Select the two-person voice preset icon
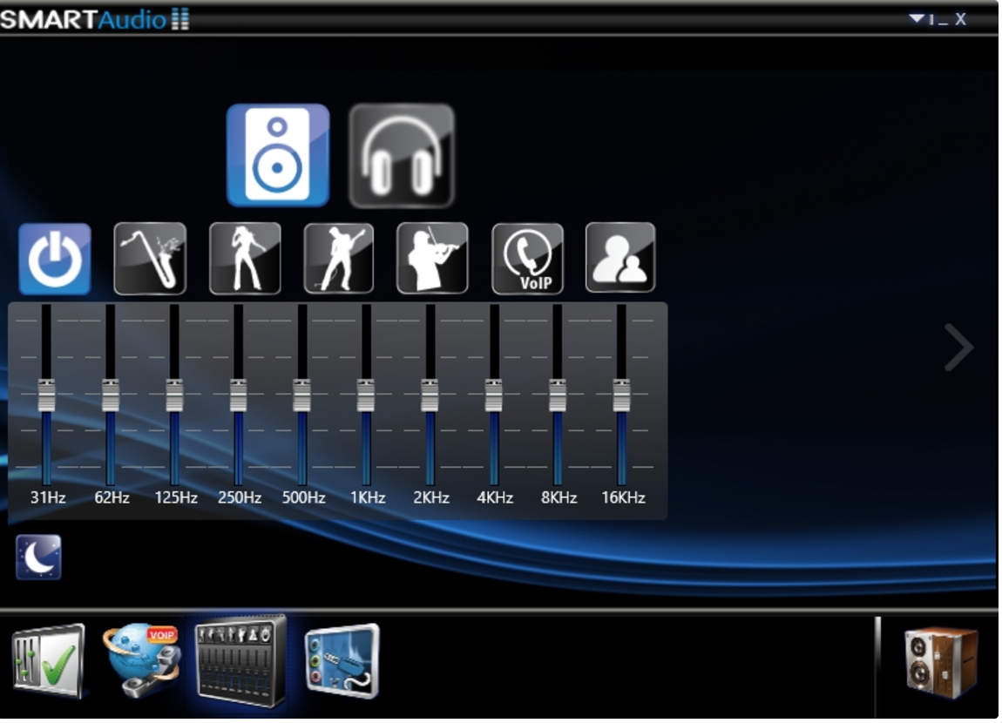This screenshot has width=1002, height=723. pyautogui.click(x=620, y=259)
